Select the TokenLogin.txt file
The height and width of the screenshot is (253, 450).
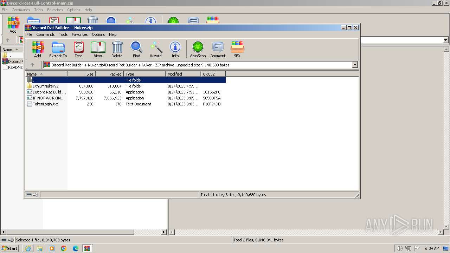126,104
